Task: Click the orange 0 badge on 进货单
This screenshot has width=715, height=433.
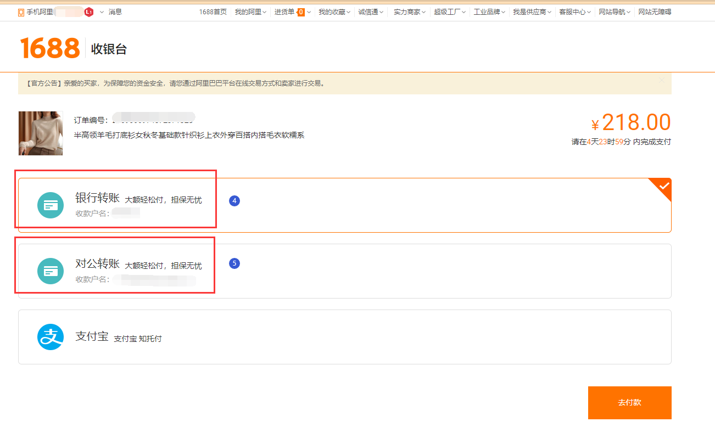Action: pyautogui.click(x=301, y=12)
